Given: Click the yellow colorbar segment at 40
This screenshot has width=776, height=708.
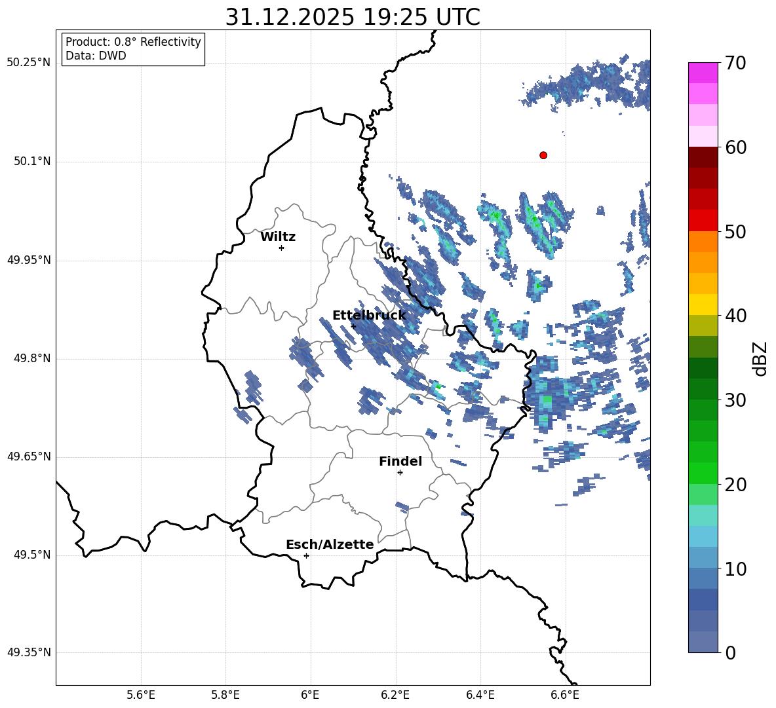Looking at the screenshot, I should [x=703, y=305].
